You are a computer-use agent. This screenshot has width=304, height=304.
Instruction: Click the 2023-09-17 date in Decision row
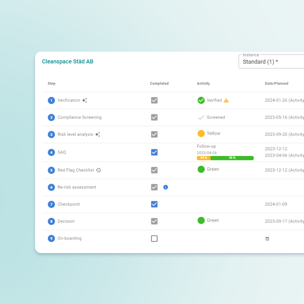(x=276, y=221)
